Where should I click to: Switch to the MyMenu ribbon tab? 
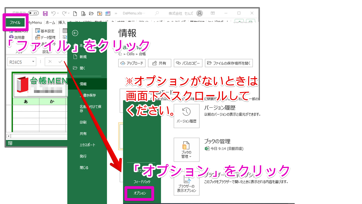(x=35, y=23)
